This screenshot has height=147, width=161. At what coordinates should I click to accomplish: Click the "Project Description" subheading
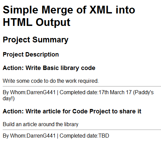coord(31,54)
